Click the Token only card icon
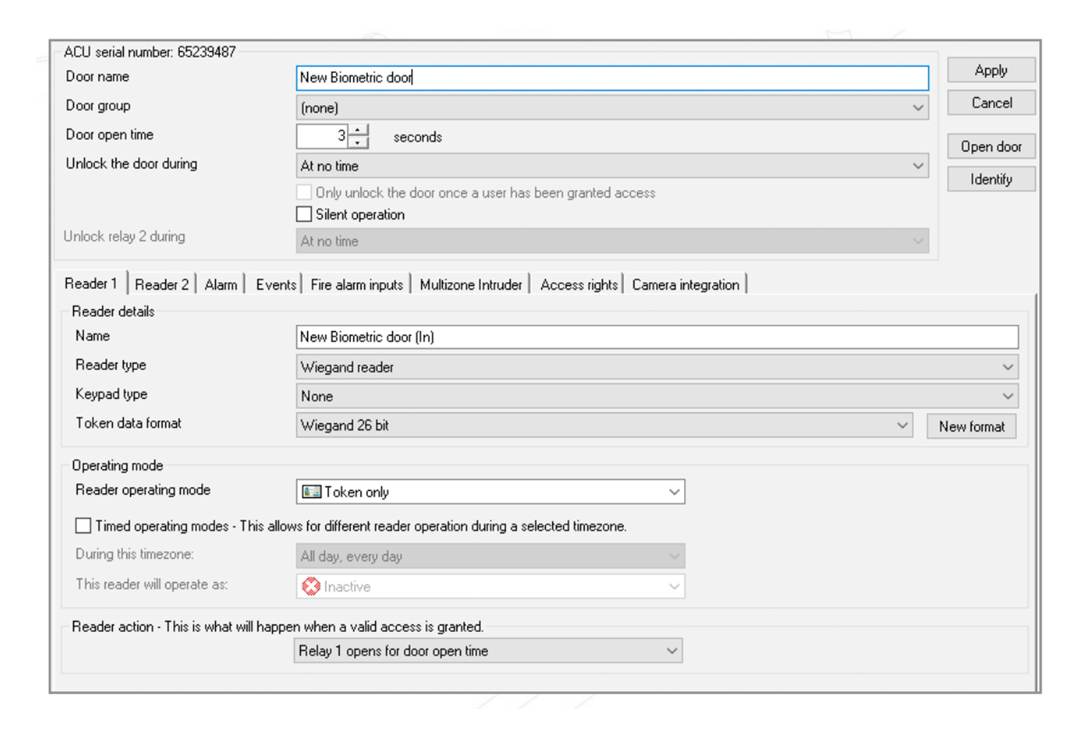Viewport: 1089px width, 738px height. pos(312,492)
